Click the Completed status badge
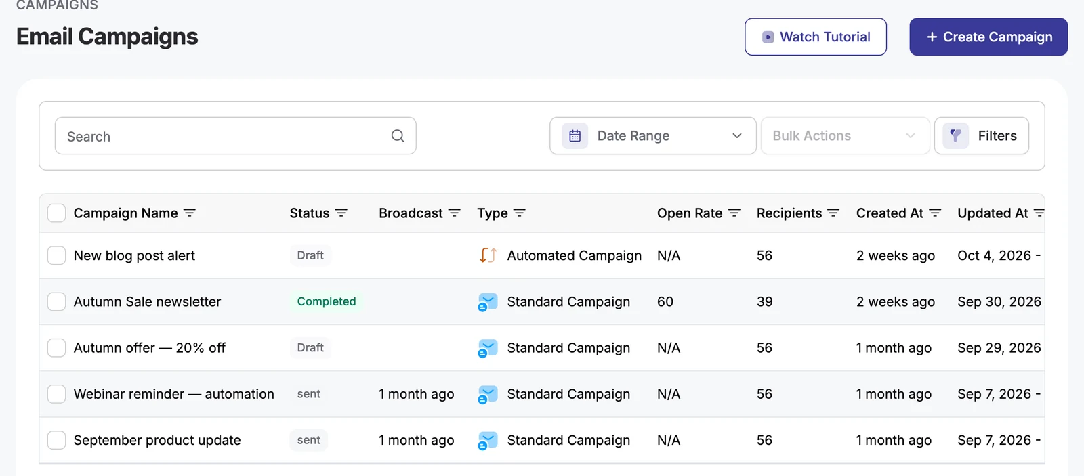The image size is (1084, 476). (x=327, y=302)
